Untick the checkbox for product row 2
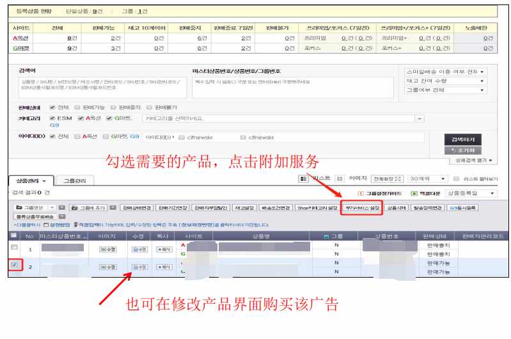511x339 pixels. click(x=14, y=264)
